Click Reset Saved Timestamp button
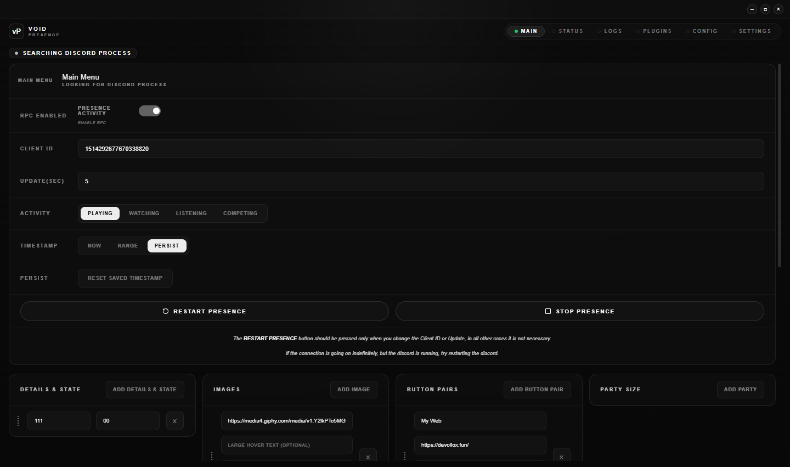This screenshot has width=790, height=467. click(x=125, y=278)
